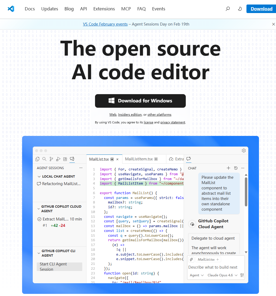Open the Extensions icon in the activity bar
276x296 pixels.
tap(65, 159)
